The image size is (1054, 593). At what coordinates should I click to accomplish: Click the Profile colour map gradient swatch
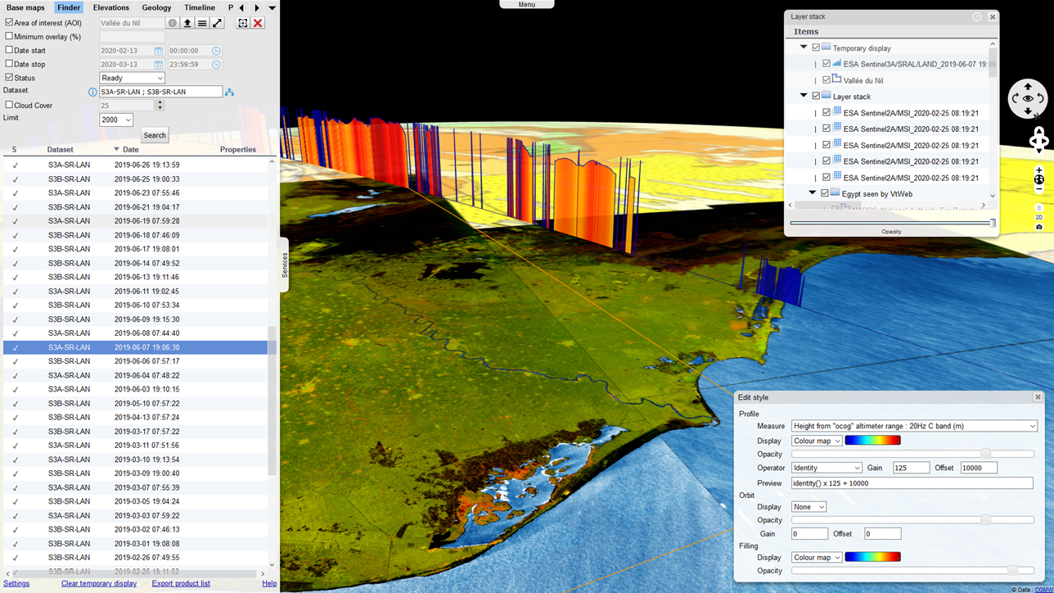pyautogui.click(x=872, y=441)
